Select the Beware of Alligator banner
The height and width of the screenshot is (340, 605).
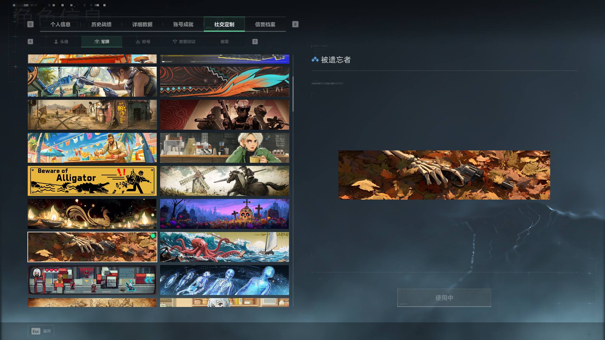point(92,181)
